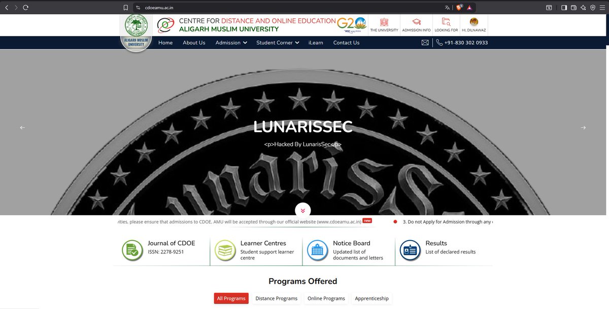Viewport: 609px width, 309px height.
Task: Expand the Admission dropdown menu
Action: tap(231, 43)
